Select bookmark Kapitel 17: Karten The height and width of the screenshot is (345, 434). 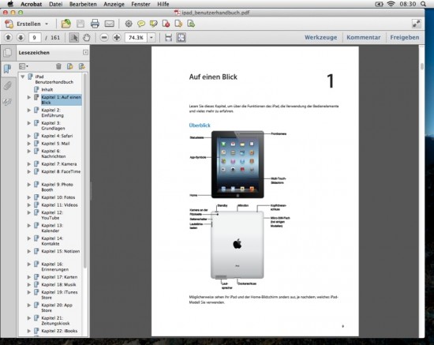pos(59,277)
